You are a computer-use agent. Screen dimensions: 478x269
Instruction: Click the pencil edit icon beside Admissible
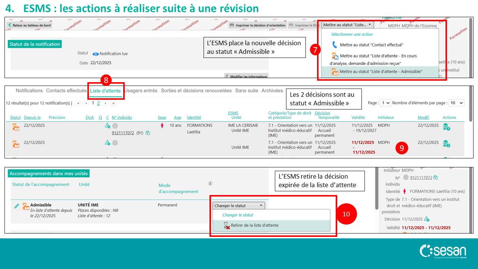coord(16,206)
